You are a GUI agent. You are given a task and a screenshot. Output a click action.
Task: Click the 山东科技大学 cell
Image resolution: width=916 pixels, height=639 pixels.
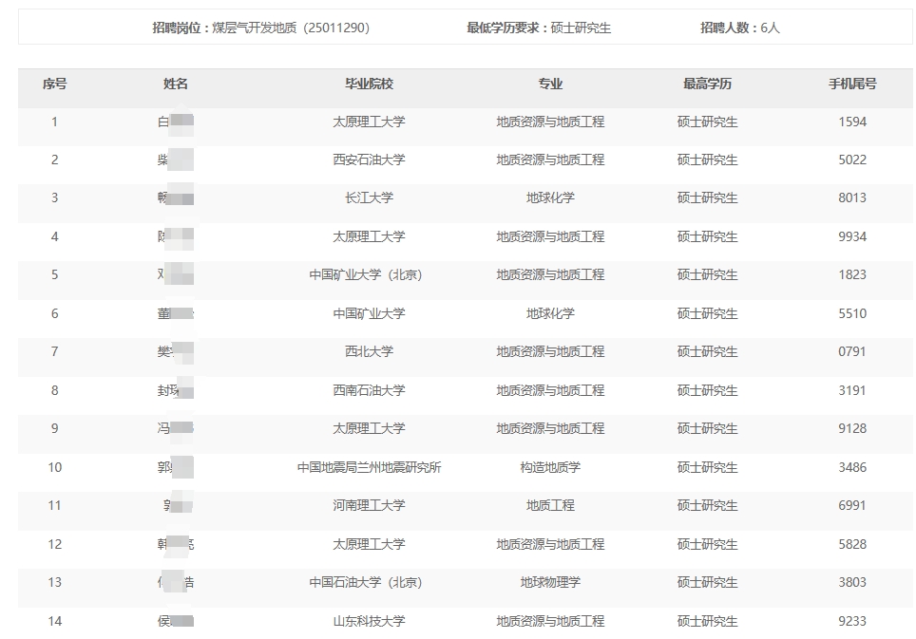click(x=369, y=621)
